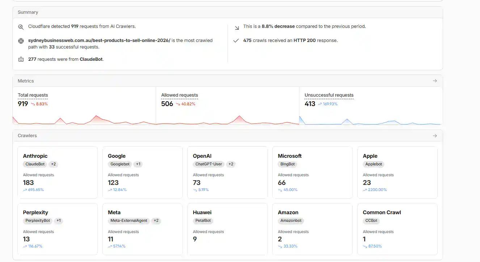Click Google's 123 allowed requests value
This screenshot has height=262, width=480.
click(113, 183)
